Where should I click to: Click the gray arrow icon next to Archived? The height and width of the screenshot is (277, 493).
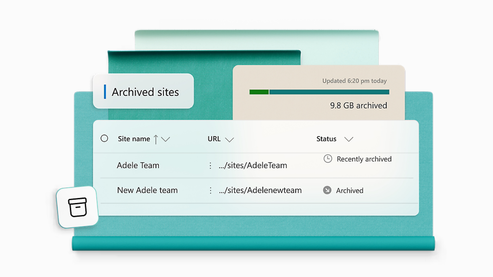[327, 190]
